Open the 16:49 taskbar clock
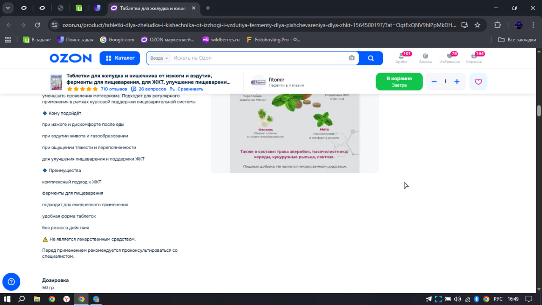Viewport: 542px width, 305px height. 513,299
